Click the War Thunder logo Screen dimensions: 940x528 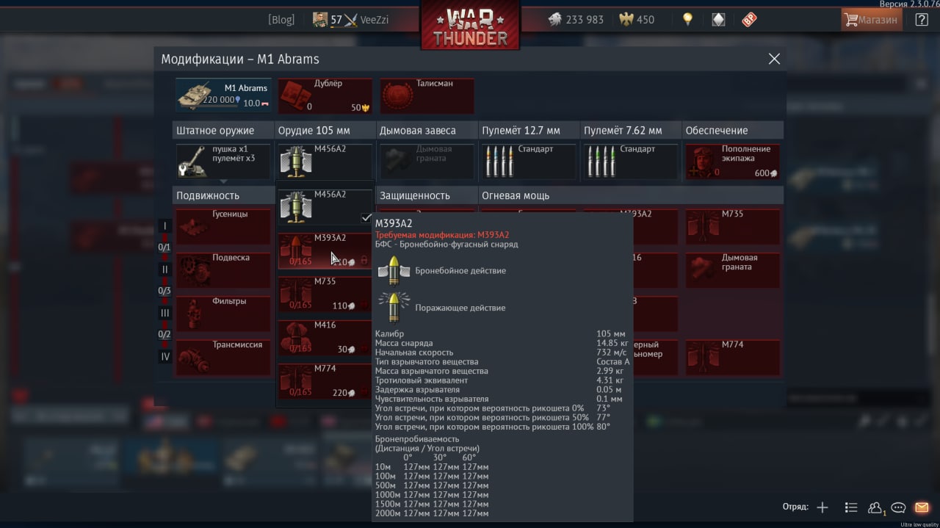coord(470,25)
